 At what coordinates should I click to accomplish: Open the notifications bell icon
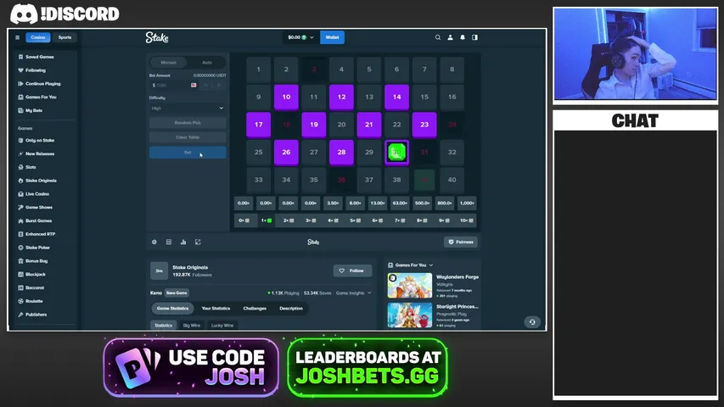[463, 37]
